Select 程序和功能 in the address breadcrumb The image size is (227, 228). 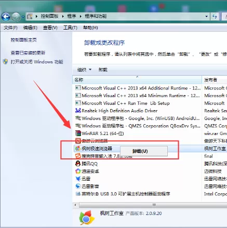pos(96,16)
